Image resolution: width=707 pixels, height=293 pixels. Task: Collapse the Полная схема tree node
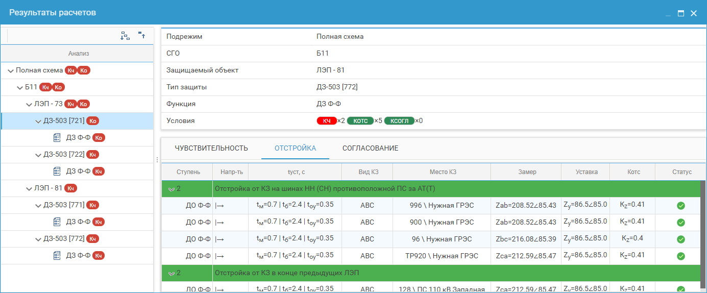pos(11,70)
